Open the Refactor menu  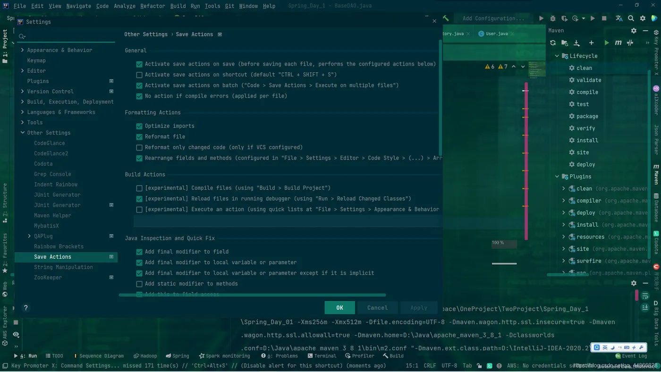click(153, 6)
